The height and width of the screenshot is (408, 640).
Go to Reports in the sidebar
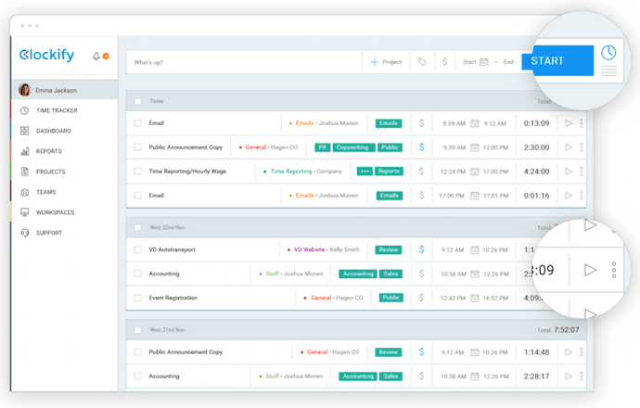tap(49, 151)
